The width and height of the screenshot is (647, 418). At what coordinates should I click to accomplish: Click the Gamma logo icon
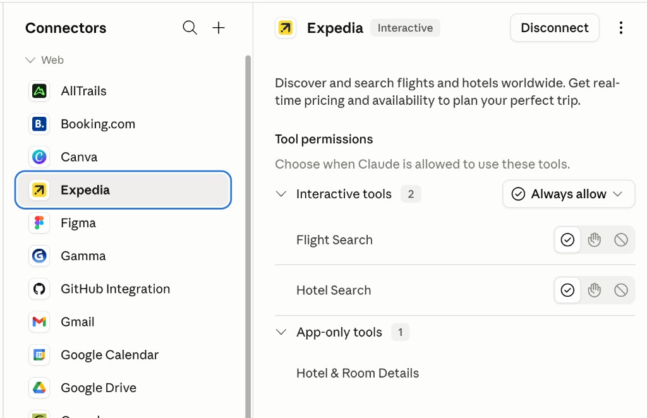pos(39,256)
